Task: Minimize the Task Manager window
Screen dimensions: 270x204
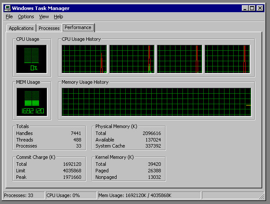Action: pos(245,8)
